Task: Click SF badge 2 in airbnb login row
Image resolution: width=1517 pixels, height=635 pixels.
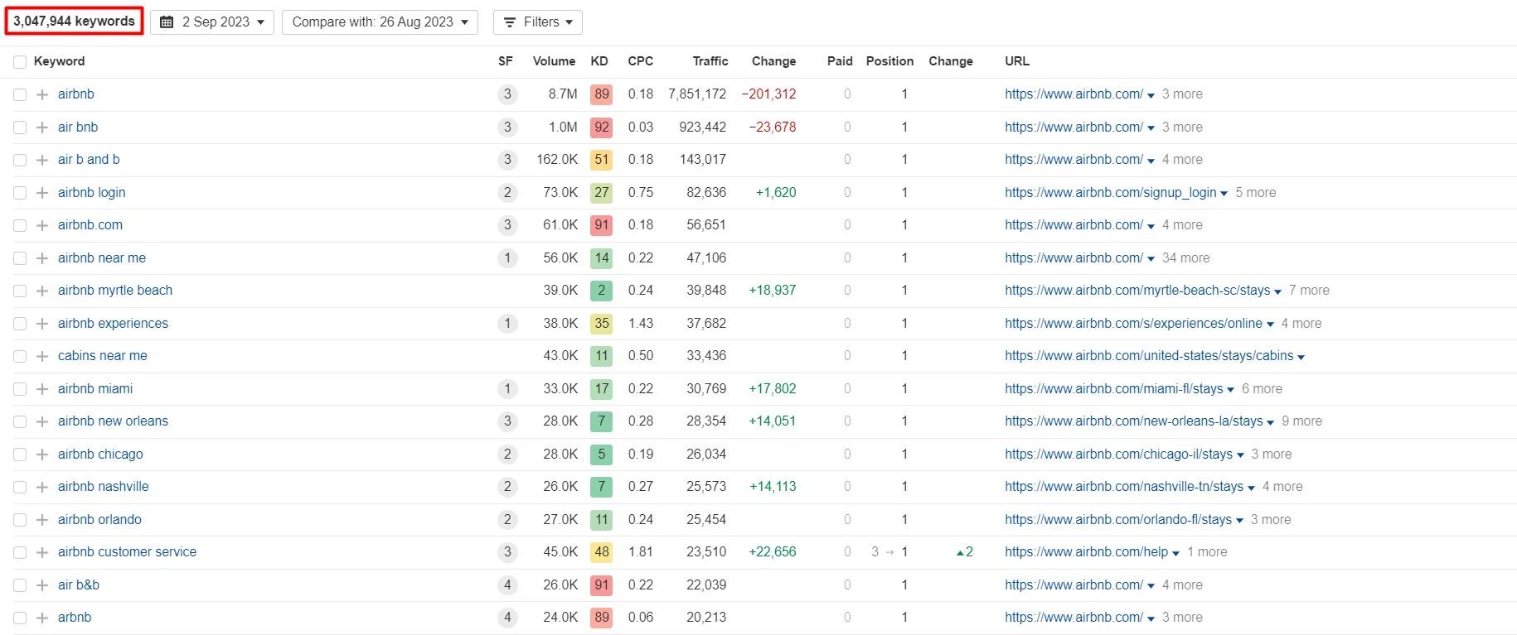Action: tap(507, 193)
